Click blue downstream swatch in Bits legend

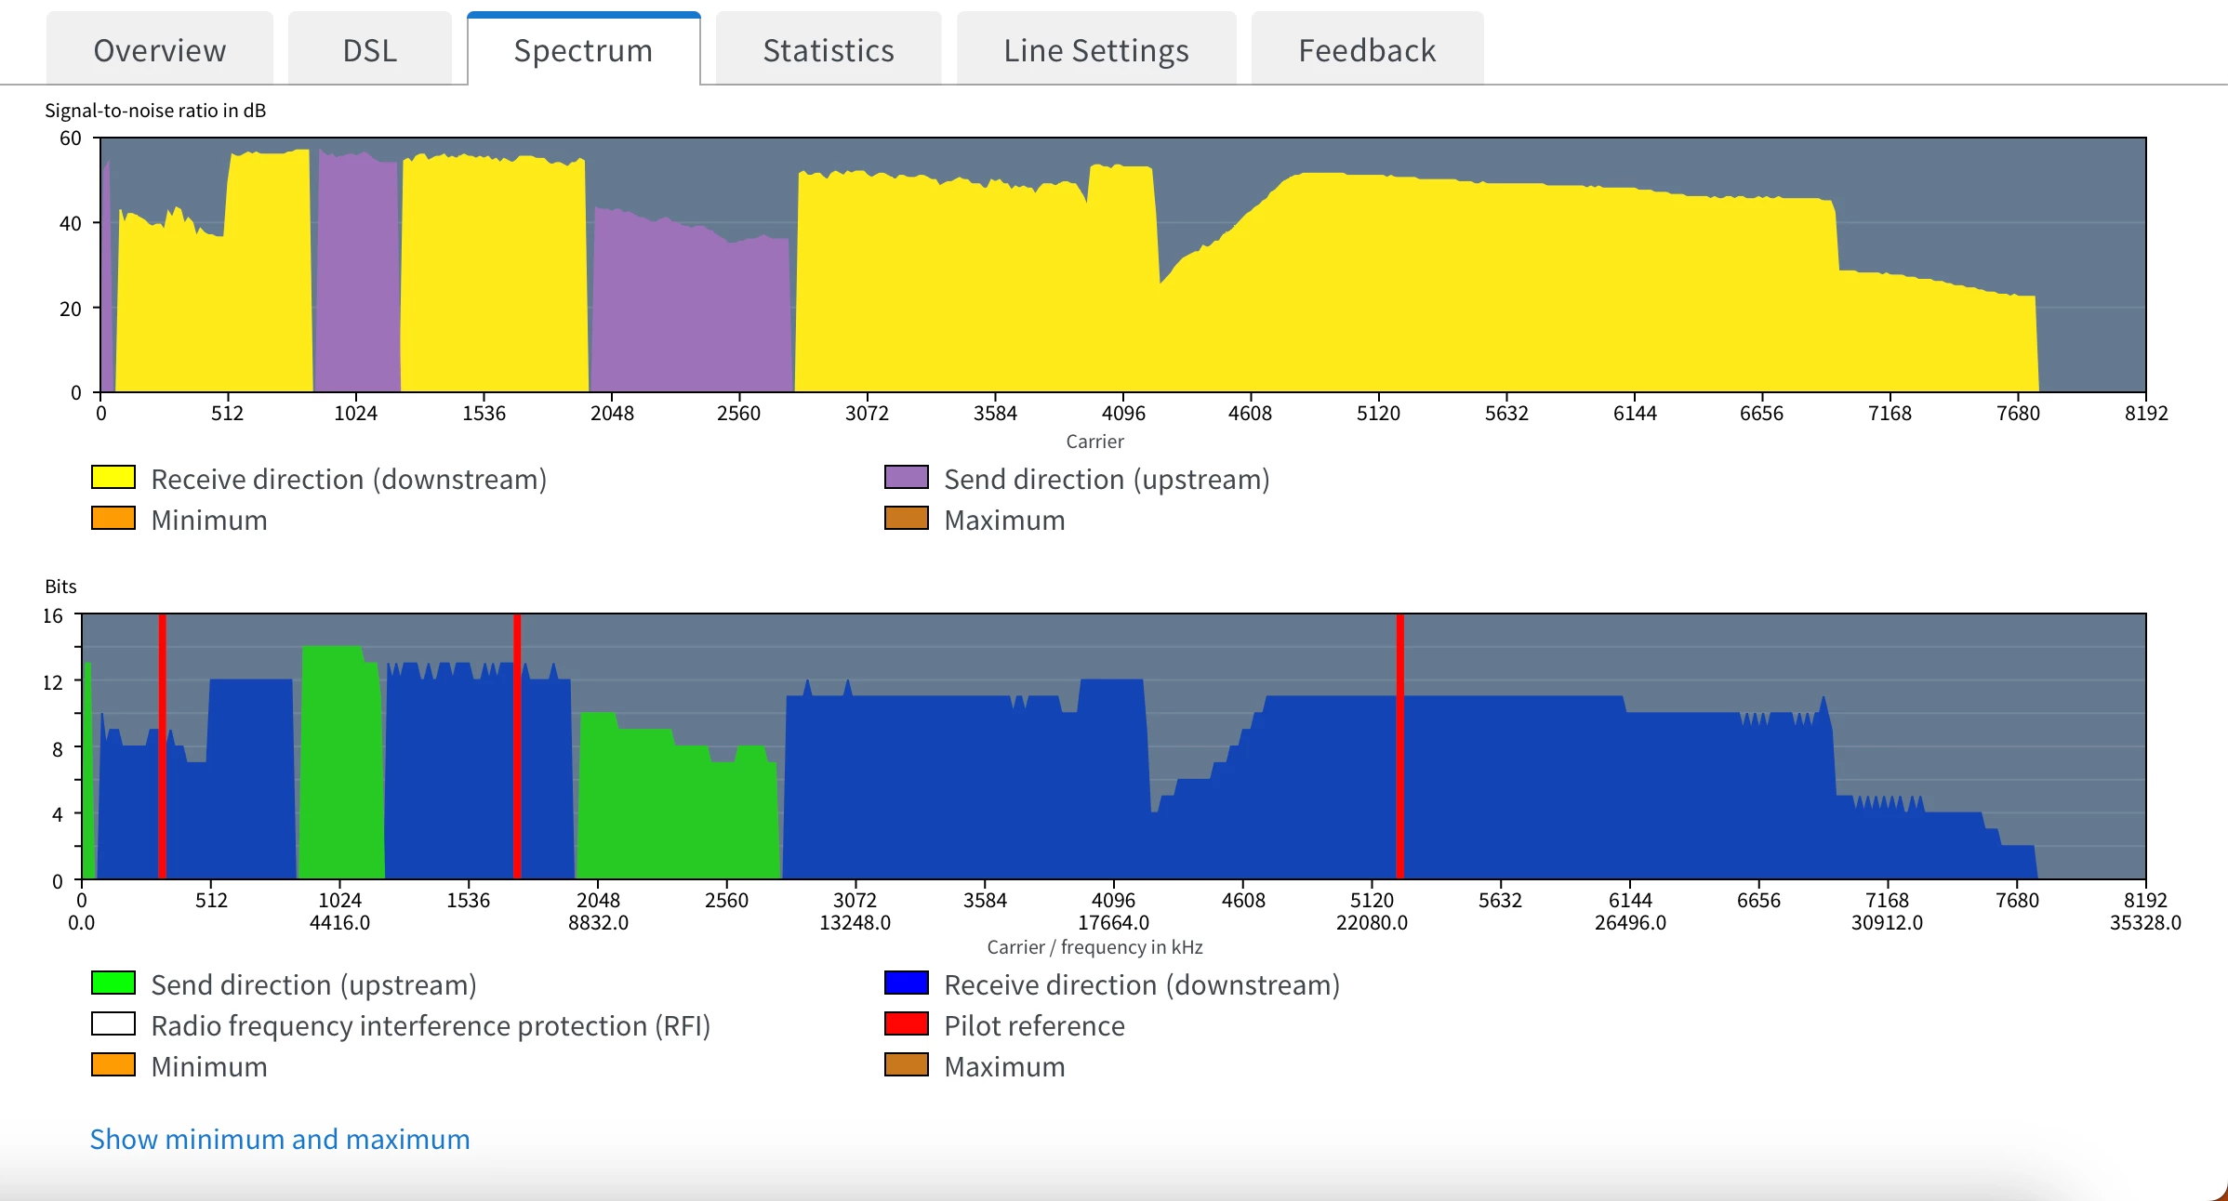[906, 983]
